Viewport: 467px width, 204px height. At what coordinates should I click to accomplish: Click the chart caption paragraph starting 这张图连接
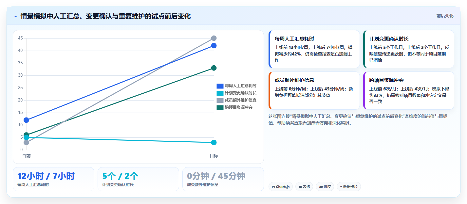358,119
